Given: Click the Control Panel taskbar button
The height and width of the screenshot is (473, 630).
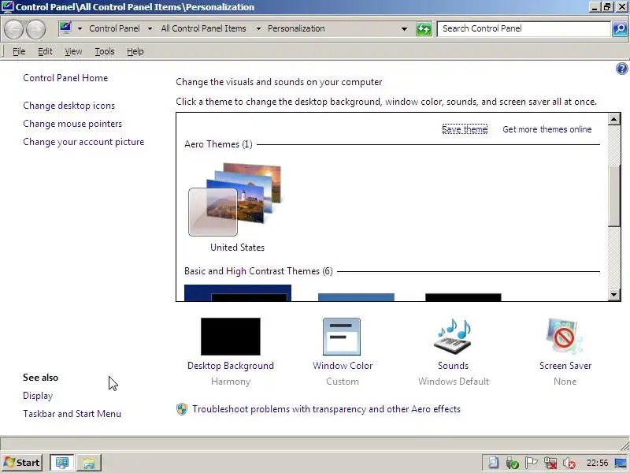Looking at the screenshot, I should (62, 463).
